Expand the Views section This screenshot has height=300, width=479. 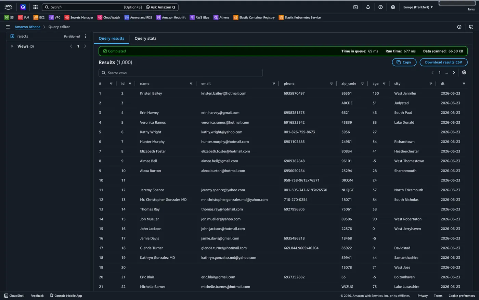[x=12, y=46]
